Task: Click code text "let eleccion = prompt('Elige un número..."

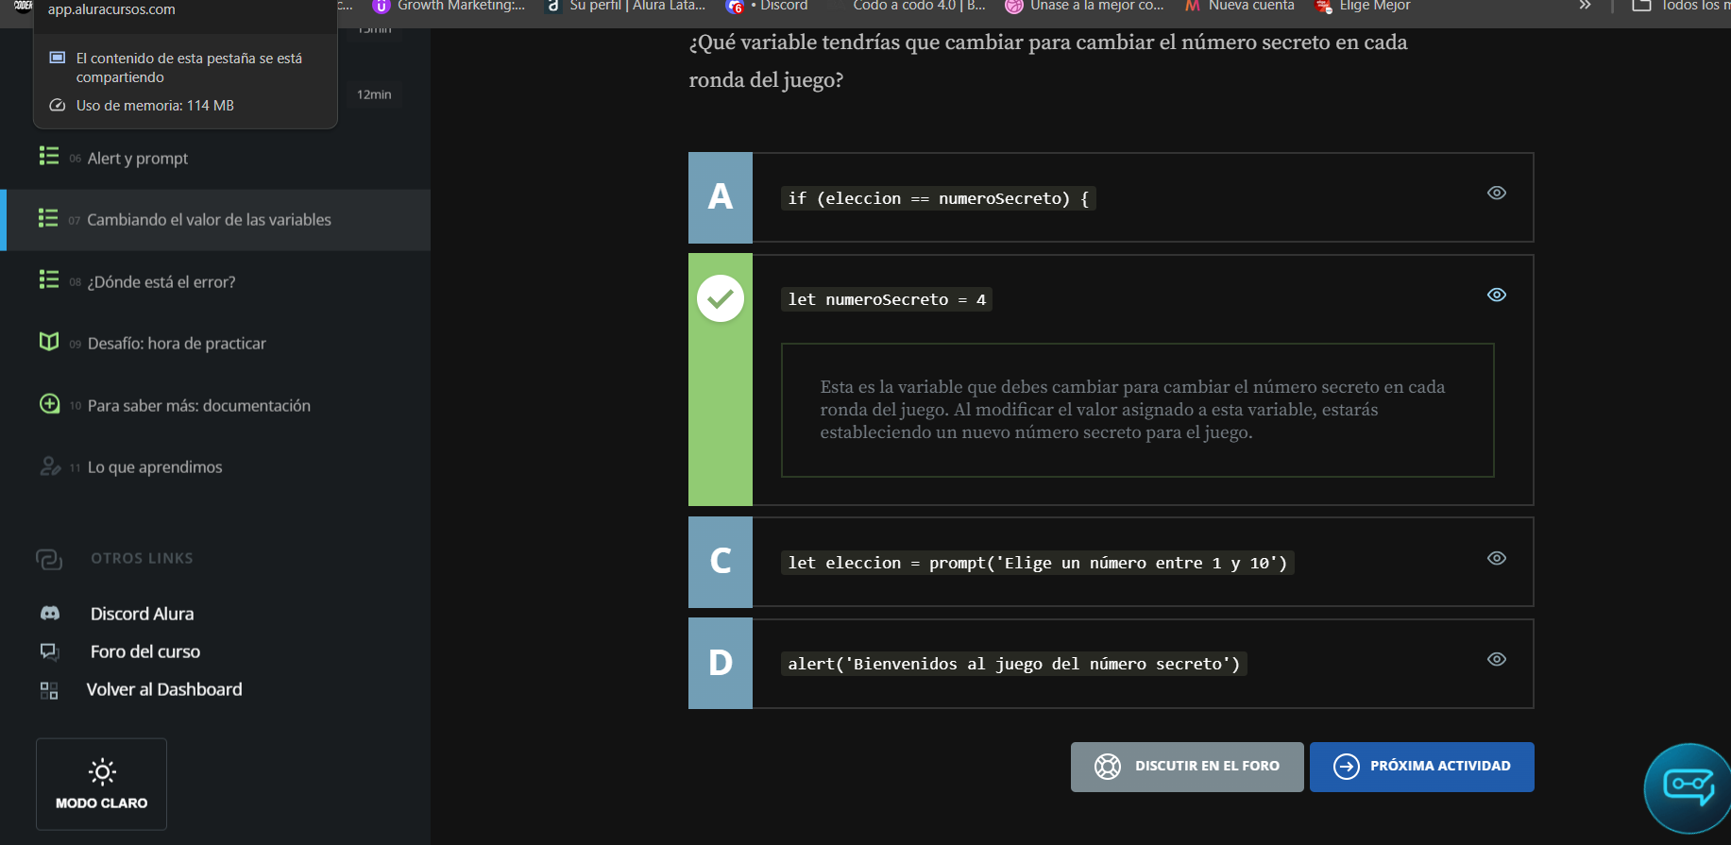Action: 1037,563
